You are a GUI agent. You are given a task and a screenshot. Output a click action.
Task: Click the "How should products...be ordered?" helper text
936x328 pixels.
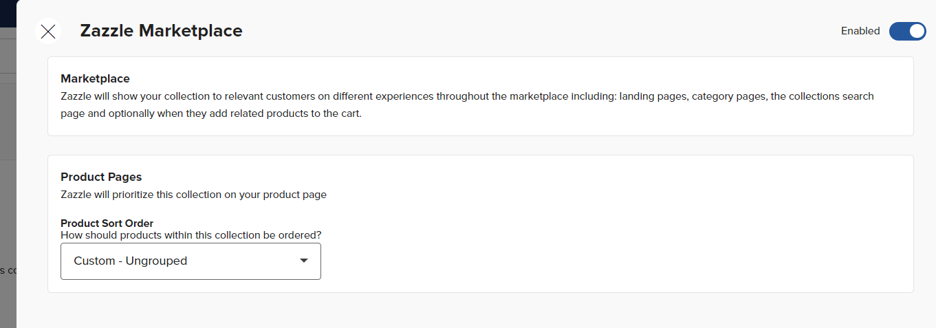(x=191, y=235)
